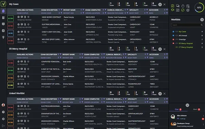Select CT Mercy Hospital in Worklists panel
The width and height of the screenshot is (205, 129).
click(186, 47)
